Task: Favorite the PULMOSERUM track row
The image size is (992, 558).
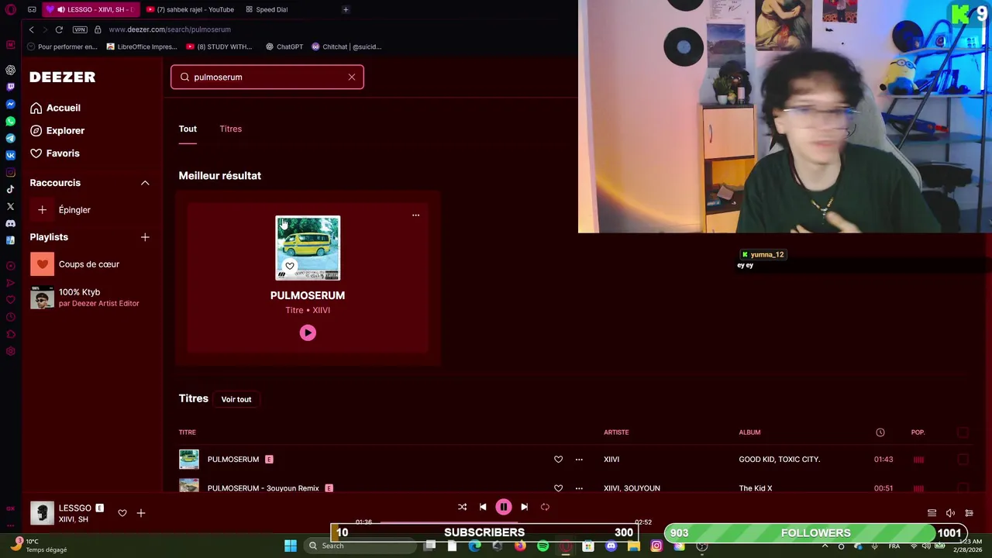Action: pyautogui.click(x=558, y=460)
